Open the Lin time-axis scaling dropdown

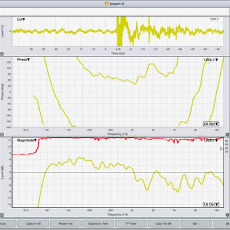(21, 20)
